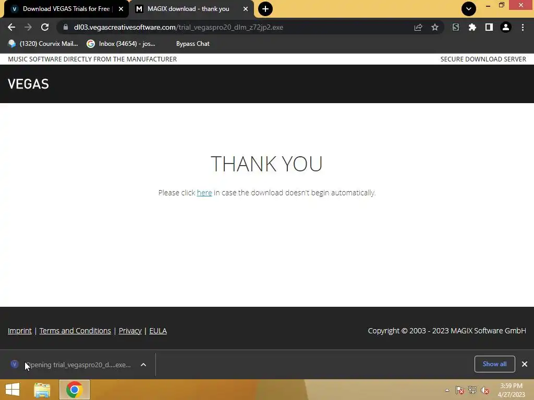Bookmark this page with the star
534x400 pixels.
pyautogui.click(x=435, y=27)
